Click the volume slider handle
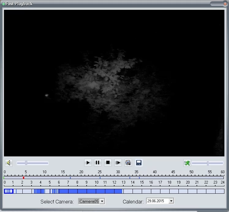The image size is (229, 212). [26, 163]
